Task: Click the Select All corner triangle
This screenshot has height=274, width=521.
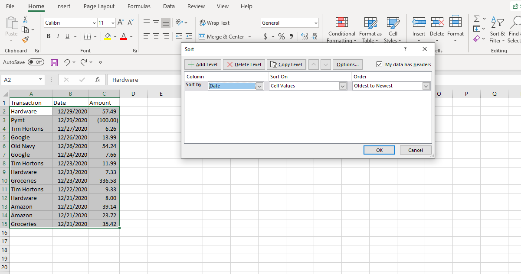Action: point(5,94)
